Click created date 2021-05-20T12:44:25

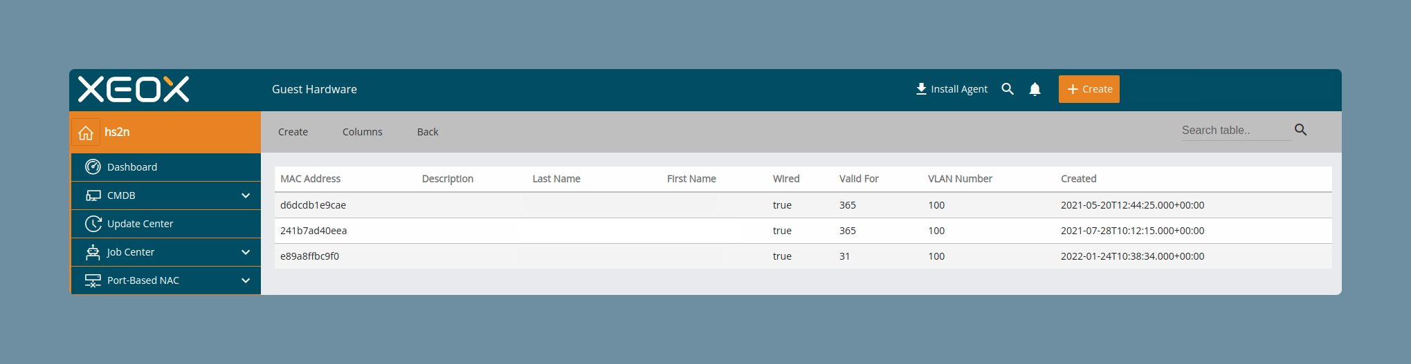[x=1132, y=205]
